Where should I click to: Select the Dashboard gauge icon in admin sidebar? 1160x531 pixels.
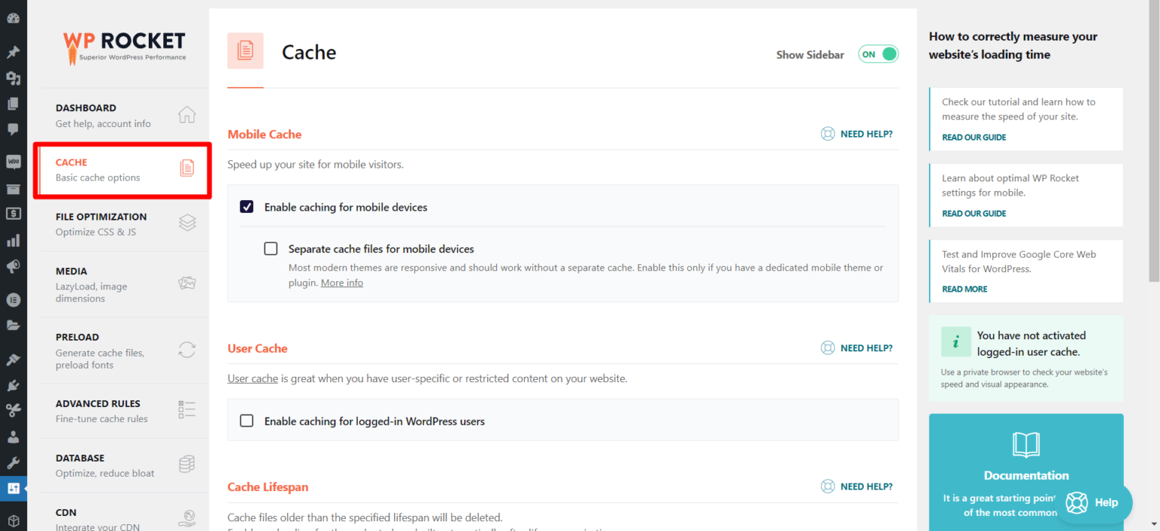point(13,17)
